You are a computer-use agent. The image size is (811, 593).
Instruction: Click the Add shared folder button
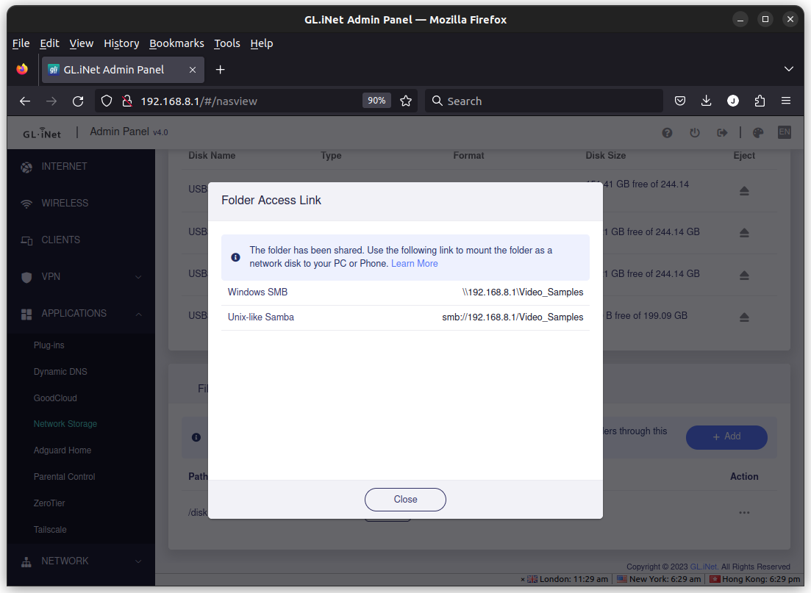[x=726, y=437]
